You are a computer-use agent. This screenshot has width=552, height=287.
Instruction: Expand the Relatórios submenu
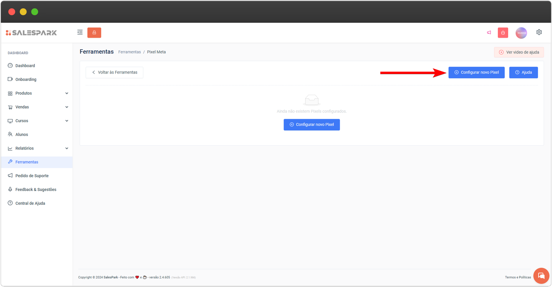pos(67,149)
